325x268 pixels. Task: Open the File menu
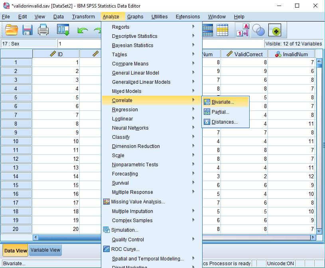tap(6, 17)
